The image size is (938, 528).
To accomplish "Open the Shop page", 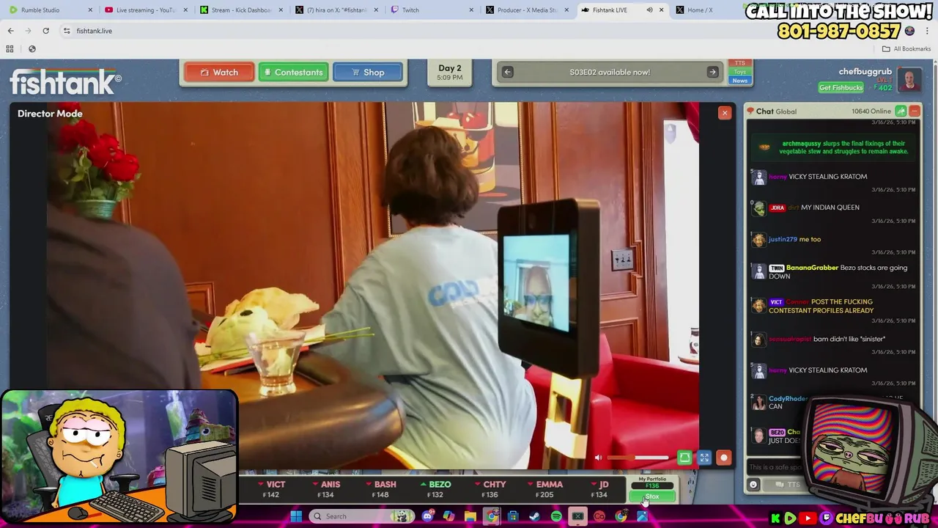I will (x=368, y=73).
